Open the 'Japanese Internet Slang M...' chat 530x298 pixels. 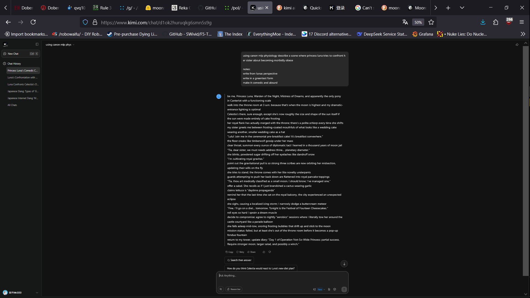pos(23,98)
